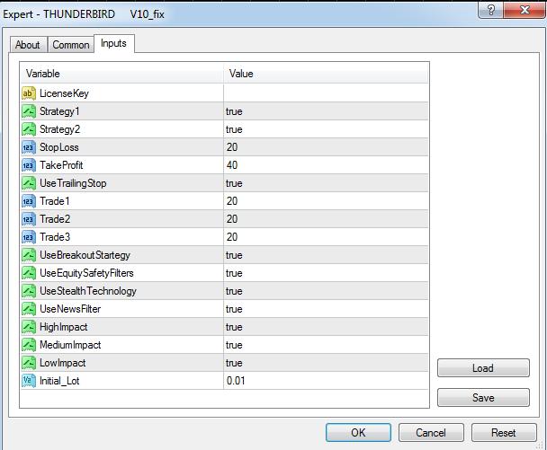This screenshot has width=547, height=450.
Task: Select the TakeProfit variable name
Action: (x=61, y=165)
